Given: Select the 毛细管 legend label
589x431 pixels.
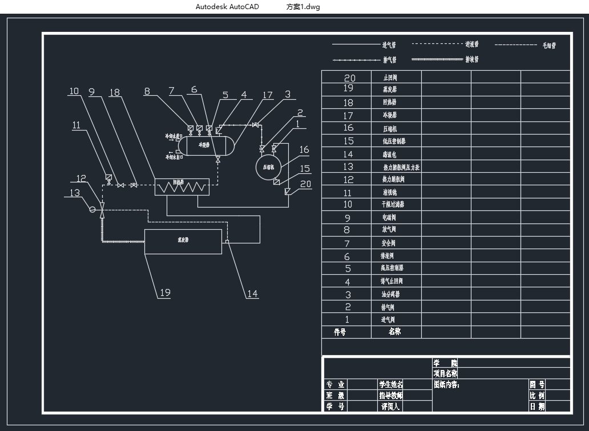Looking at the screenshot, I should pyautogui.click(x=549, y=45).
